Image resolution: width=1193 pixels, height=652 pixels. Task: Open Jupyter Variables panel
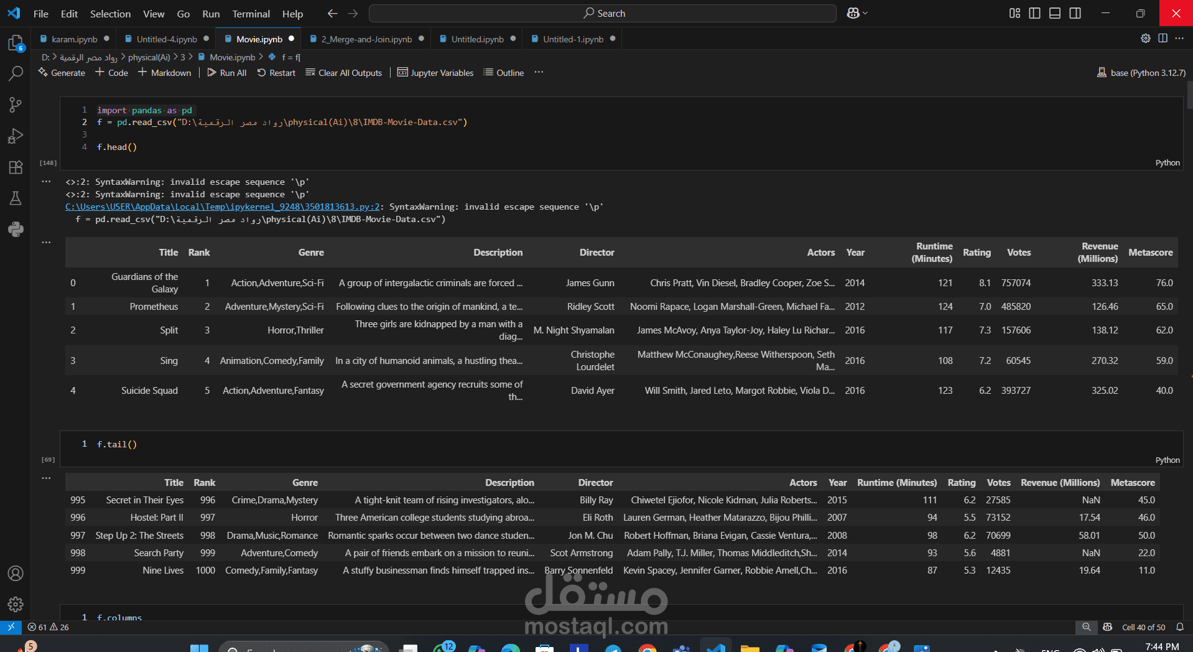pos(435,73)
